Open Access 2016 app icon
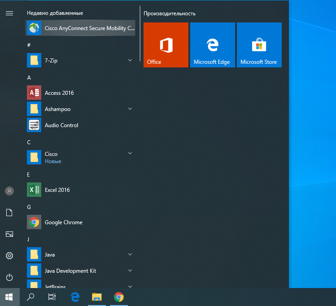The image size is (336, 306). 34,93
